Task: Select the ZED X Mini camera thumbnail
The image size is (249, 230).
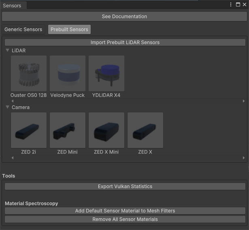Action: (x=106, y=130)
